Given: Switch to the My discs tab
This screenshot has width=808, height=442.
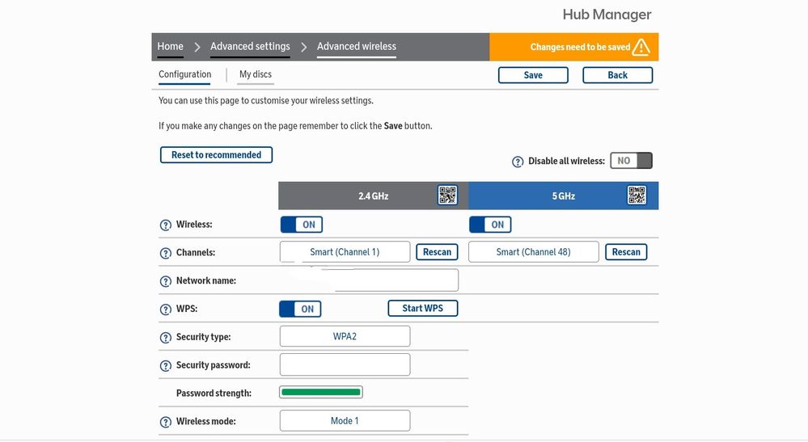Looking at the screenshot, I should pos(256,74).
